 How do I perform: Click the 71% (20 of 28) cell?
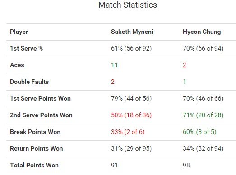click(203, 115)
